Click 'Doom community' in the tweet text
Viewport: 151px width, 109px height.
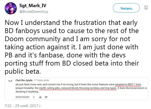click(32, 39)
